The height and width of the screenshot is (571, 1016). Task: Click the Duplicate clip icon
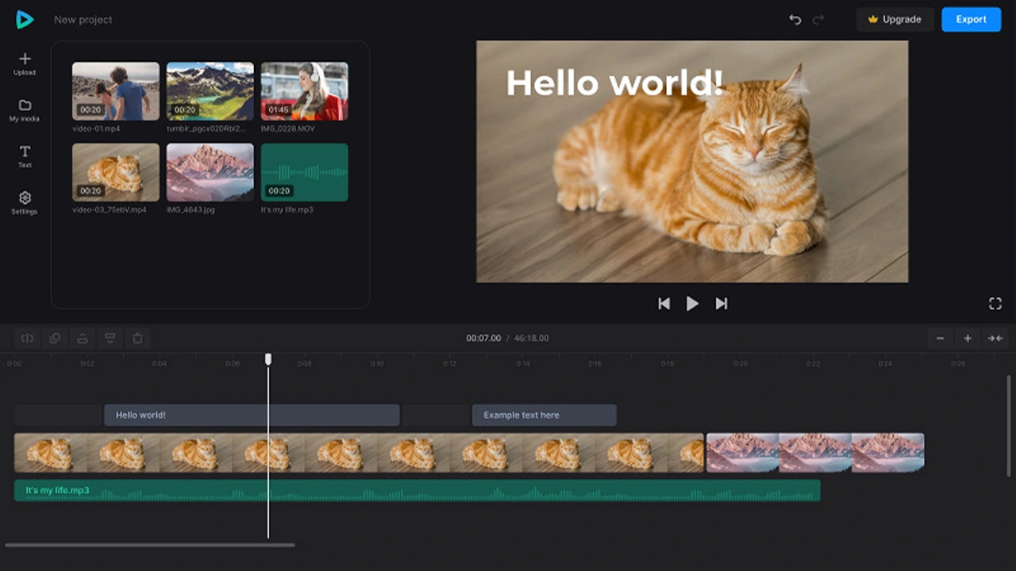[x=55, y=339]
